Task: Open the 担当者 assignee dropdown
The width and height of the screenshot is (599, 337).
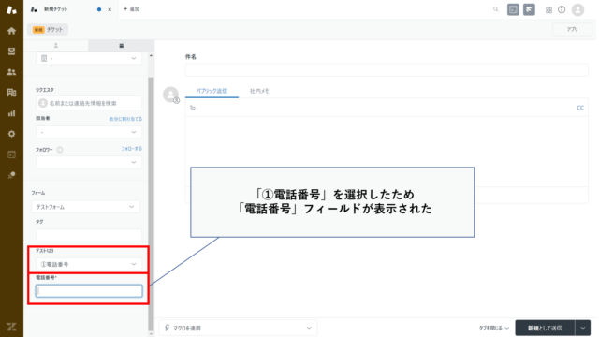Action: (89, 132)
